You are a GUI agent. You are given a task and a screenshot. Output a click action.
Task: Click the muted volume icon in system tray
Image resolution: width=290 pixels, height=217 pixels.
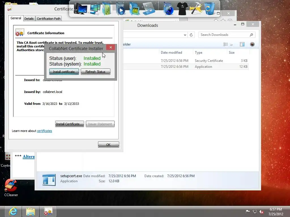tap(261, 212)
